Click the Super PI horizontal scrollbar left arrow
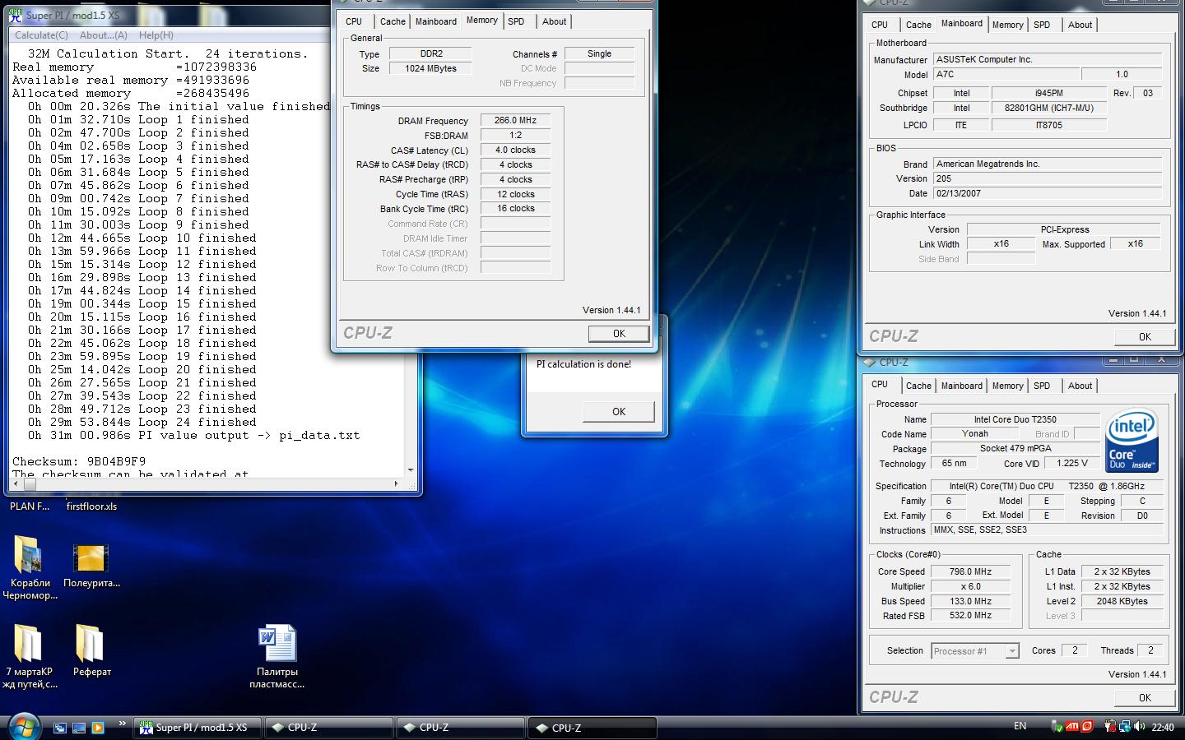Viewport: 1185px width, 740px height. 15,484
